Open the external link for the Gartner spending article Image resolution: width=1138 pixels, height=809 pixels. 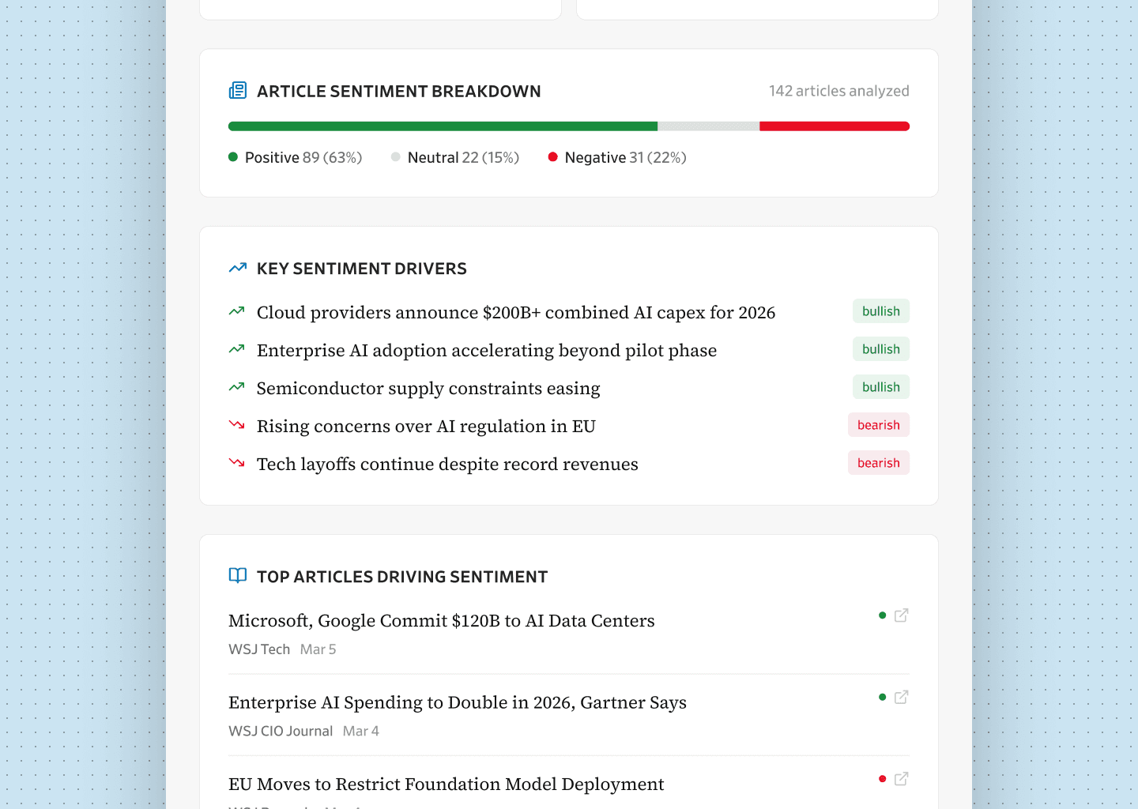(x=902, y=697)
